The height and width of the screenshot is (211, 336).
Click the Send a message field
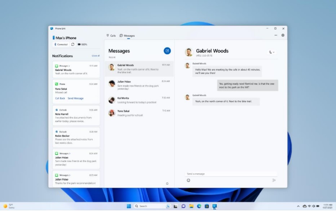coord(231,173)
